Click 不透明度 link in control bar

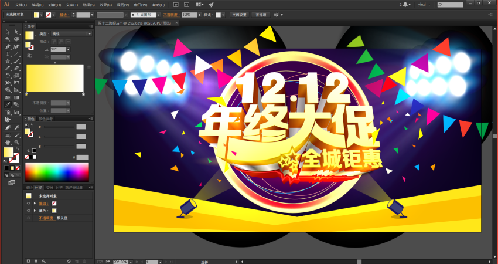171,15
